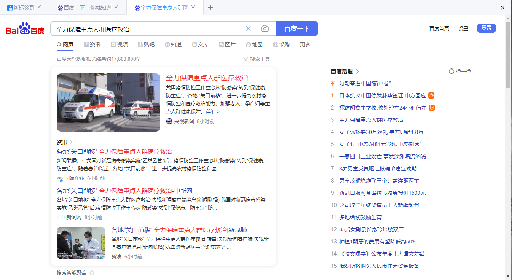Open hot search 女子远嫁要30万彩礼
Image resolution: width=512 pixels, height=280 pixels.
[x=381, y=132]
